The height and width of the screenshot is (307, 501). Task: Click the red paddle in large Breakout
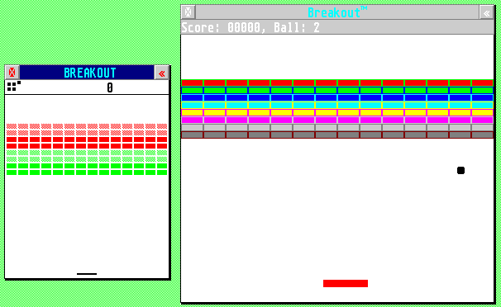point(346,283)
